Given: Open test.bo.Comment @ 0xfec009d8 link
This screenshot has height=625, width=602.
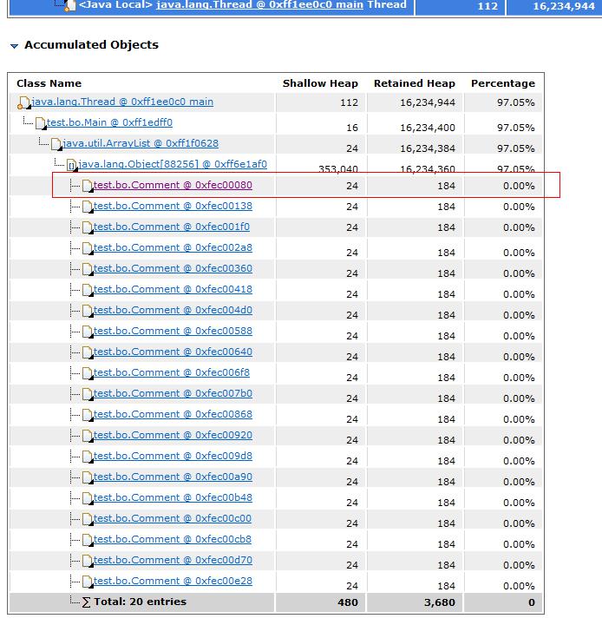Looking at the screenshot, I should pyautogui.click(x=173, y=456).
